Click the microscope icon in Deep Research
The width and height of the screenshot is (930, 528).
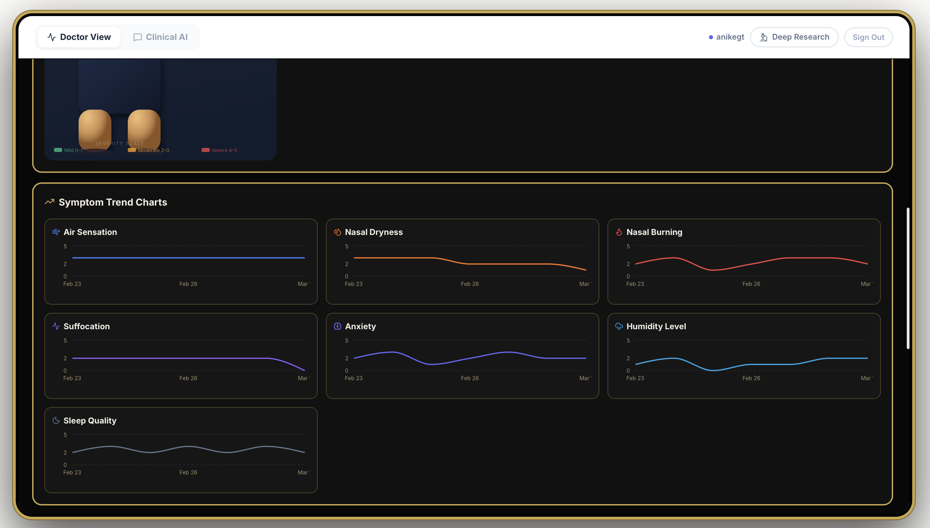tap(764, 37)
